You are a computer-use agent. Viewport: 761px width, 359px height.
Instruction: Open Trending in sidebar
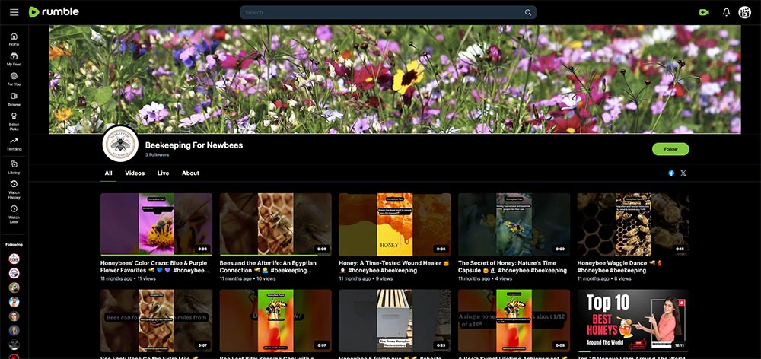pos(14,144)
